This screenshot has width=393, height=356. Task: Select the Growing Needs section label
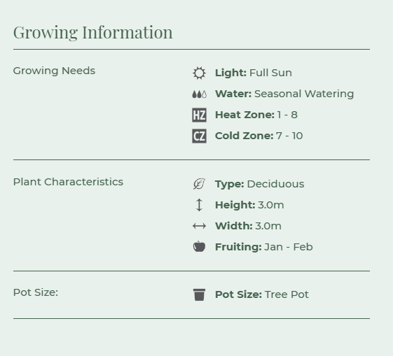[x=54, y=71]
